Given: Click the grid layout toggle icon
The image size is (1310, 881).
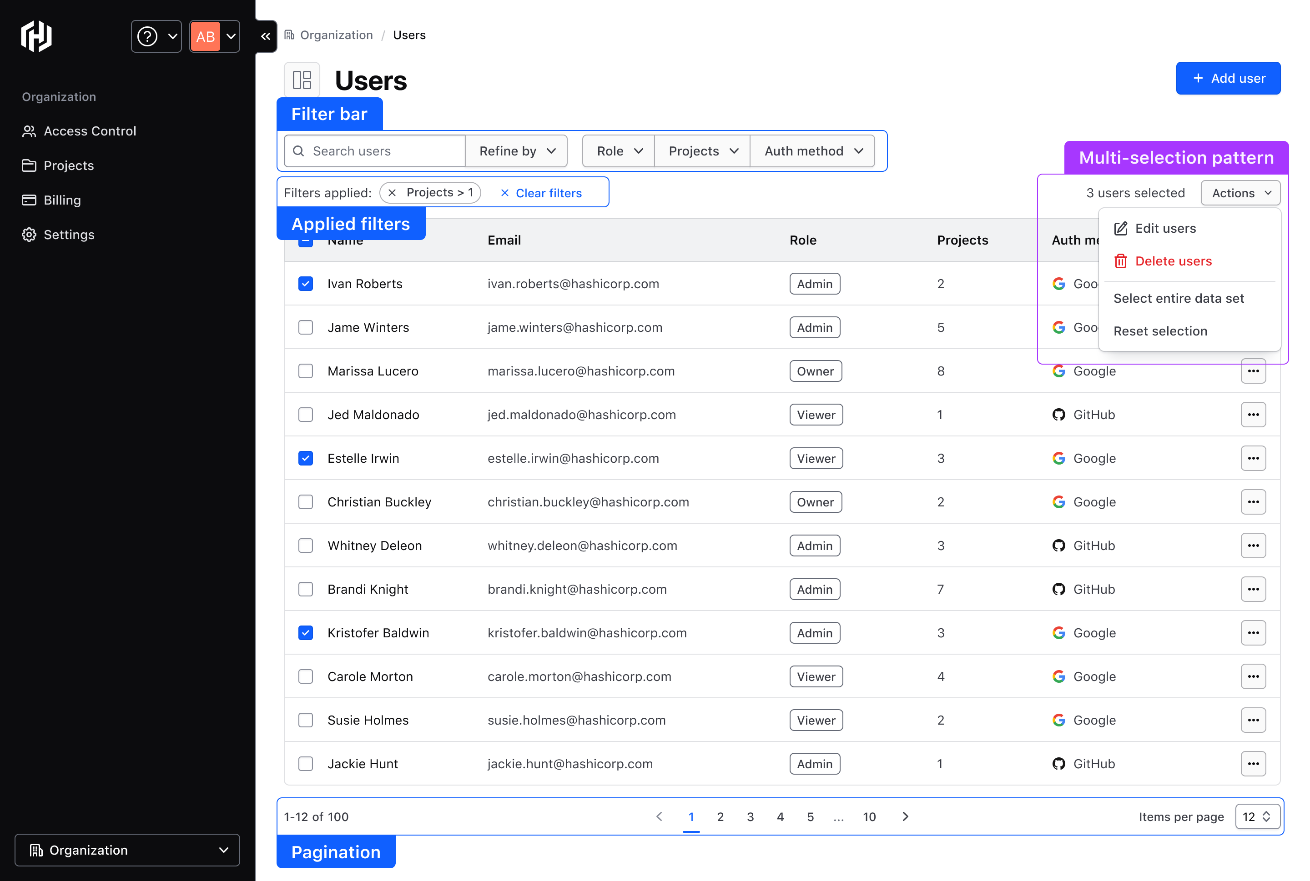Looking at the screenshot, I should tap(303, 78).
